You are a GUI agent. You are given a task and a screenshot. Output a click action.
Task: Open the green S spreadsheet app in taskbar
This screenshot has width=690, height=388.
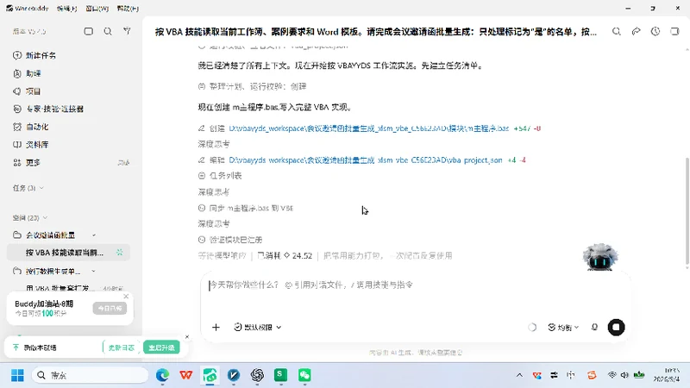pyautogui.click(x=281, y=375)
